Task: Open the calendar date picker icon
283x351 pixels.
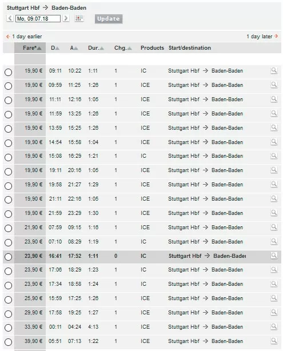Action: click(x=79, y=18)
